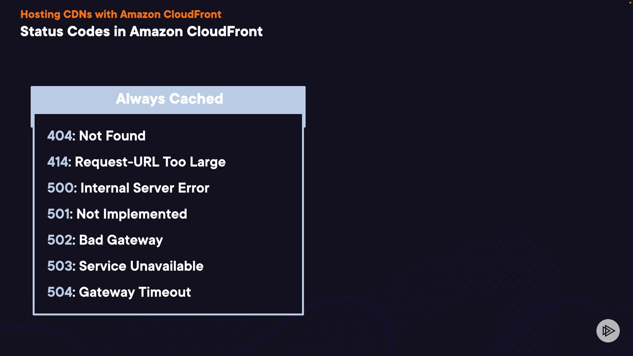Click the small orange dot in corner

[630, 3]
